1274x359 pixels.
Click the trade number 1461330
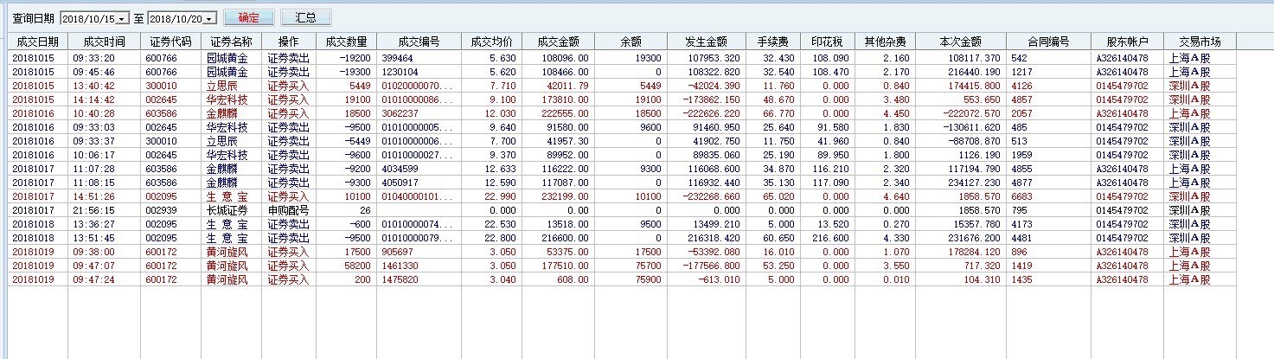point(400,266)
